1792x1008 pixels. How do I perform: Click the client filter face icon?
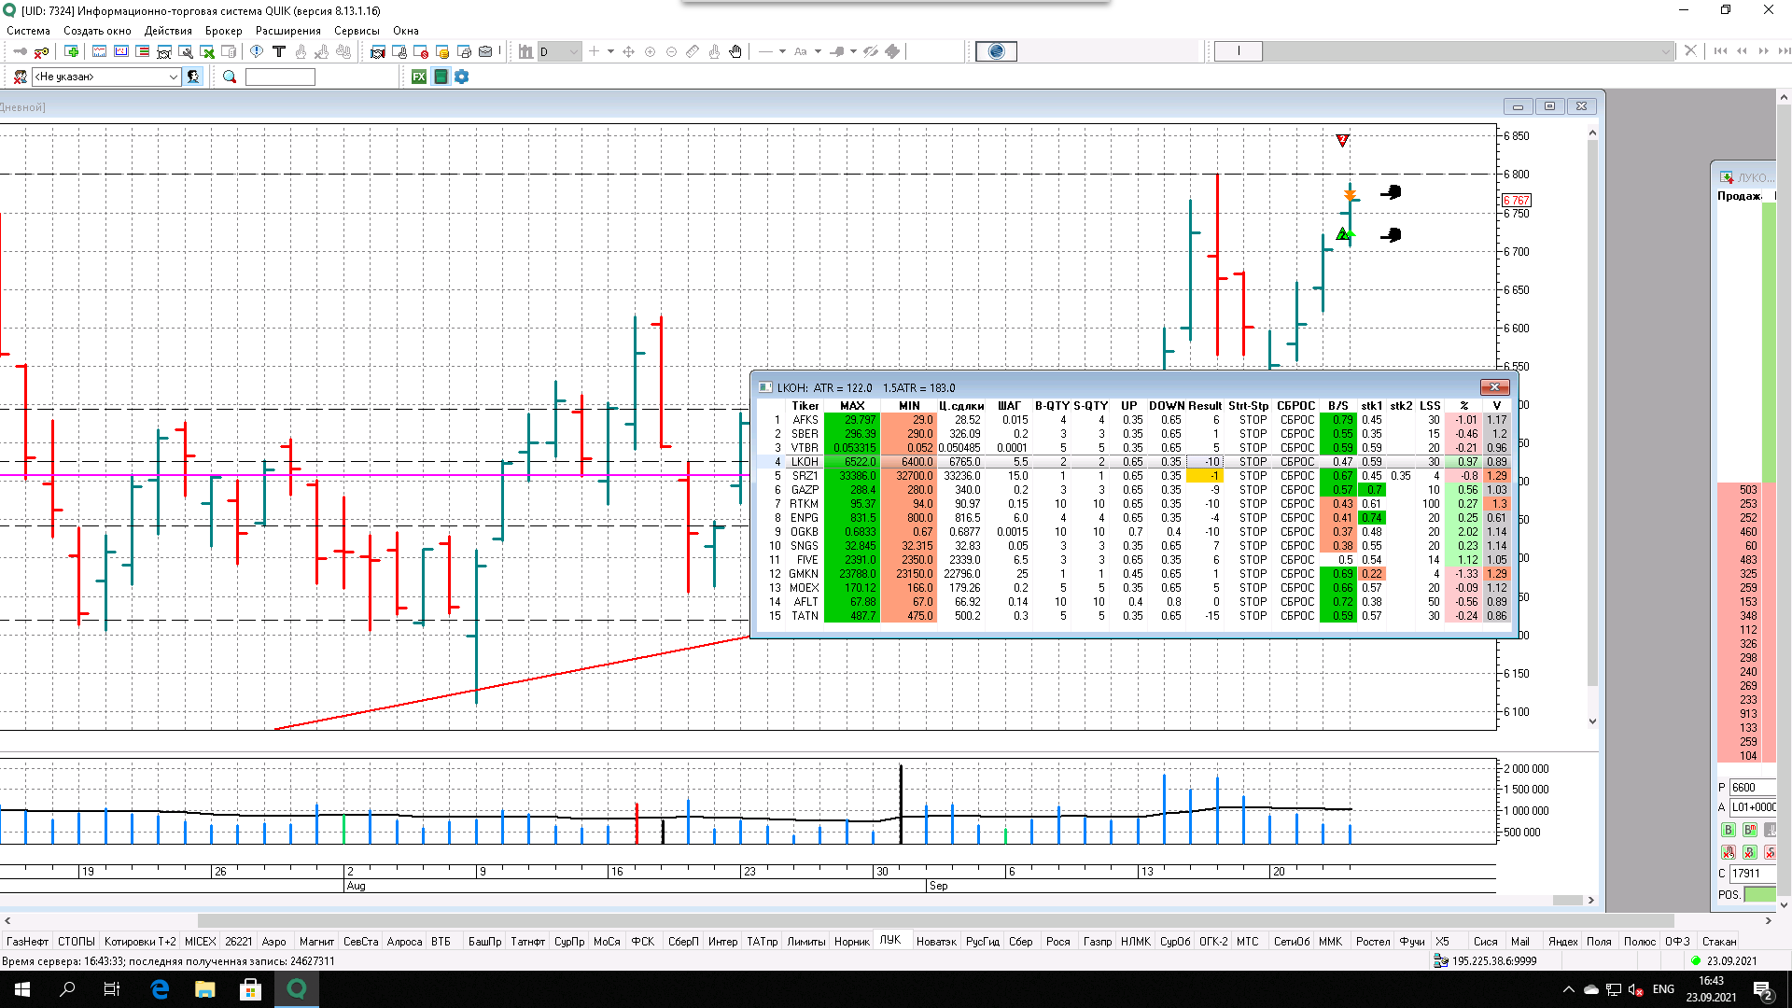coord(193,77)
